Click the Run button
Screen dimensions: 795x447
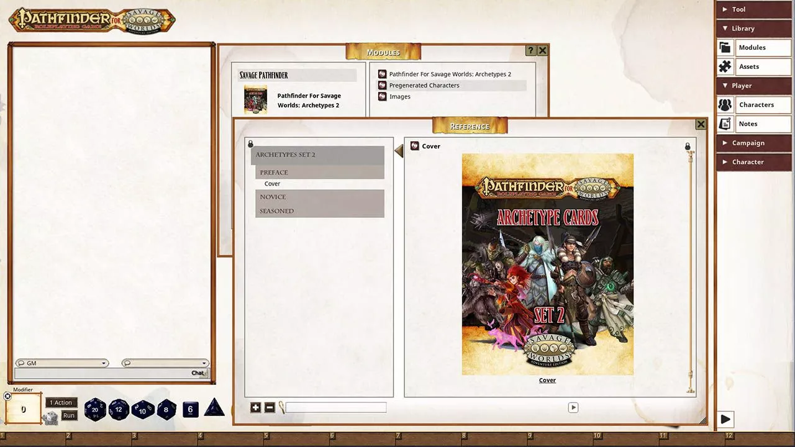pyautogui.click(x=69, y=415)
